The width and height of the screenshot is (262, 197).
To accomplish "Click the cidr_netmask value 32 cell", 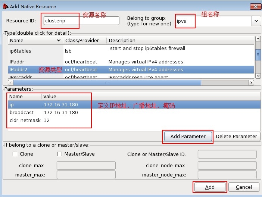I will (47, 120).
